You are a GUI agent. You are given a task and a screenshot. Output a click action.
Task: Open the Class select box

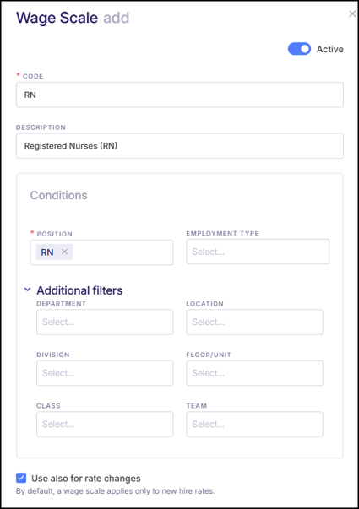click(x=105, y=424)
